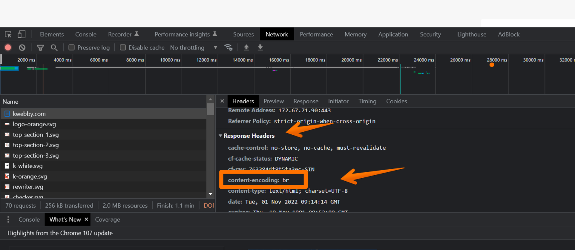Switch to the Performance panel
Viewport: 575px width, 250px height.
pyautogui.click(x=316, y=34)
